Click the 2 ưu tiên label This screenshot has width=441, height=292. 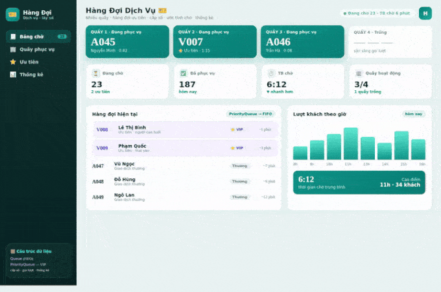[x=101, y=91]
